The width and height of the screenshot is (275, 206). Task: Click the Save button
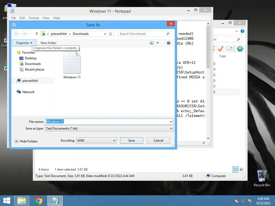tap(132, 141)
